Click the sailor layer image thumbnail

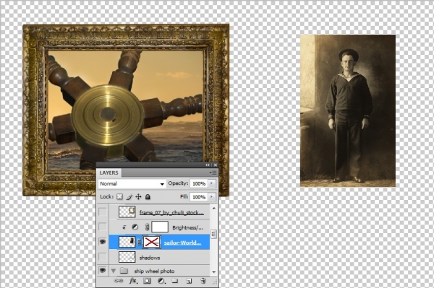click(x=127, y=242)
